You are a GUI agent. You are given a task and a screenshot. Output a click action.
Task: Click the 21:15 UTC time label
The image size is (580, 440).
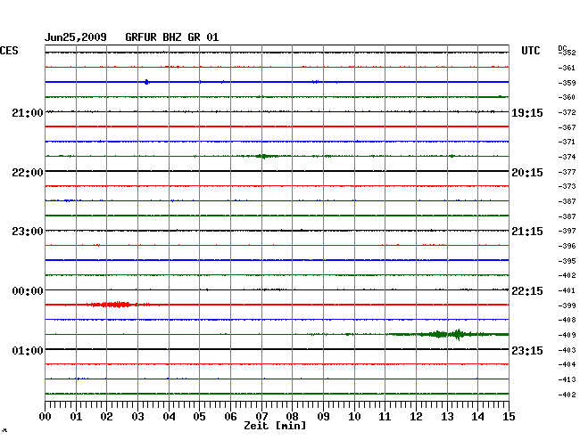tap(527, 232)
